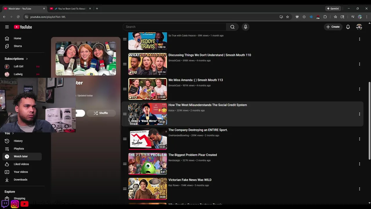
Task: Click the browser back arrow
Action: [x=4, y=17]
